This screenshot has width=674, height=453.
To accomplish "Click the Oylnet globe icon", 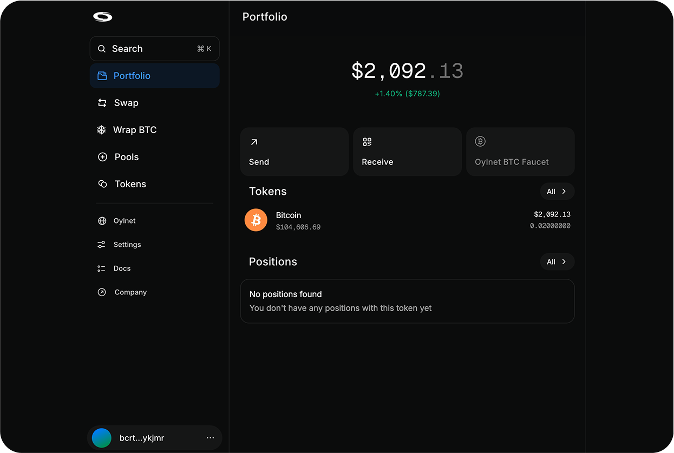I will click(x=102, y=221).
